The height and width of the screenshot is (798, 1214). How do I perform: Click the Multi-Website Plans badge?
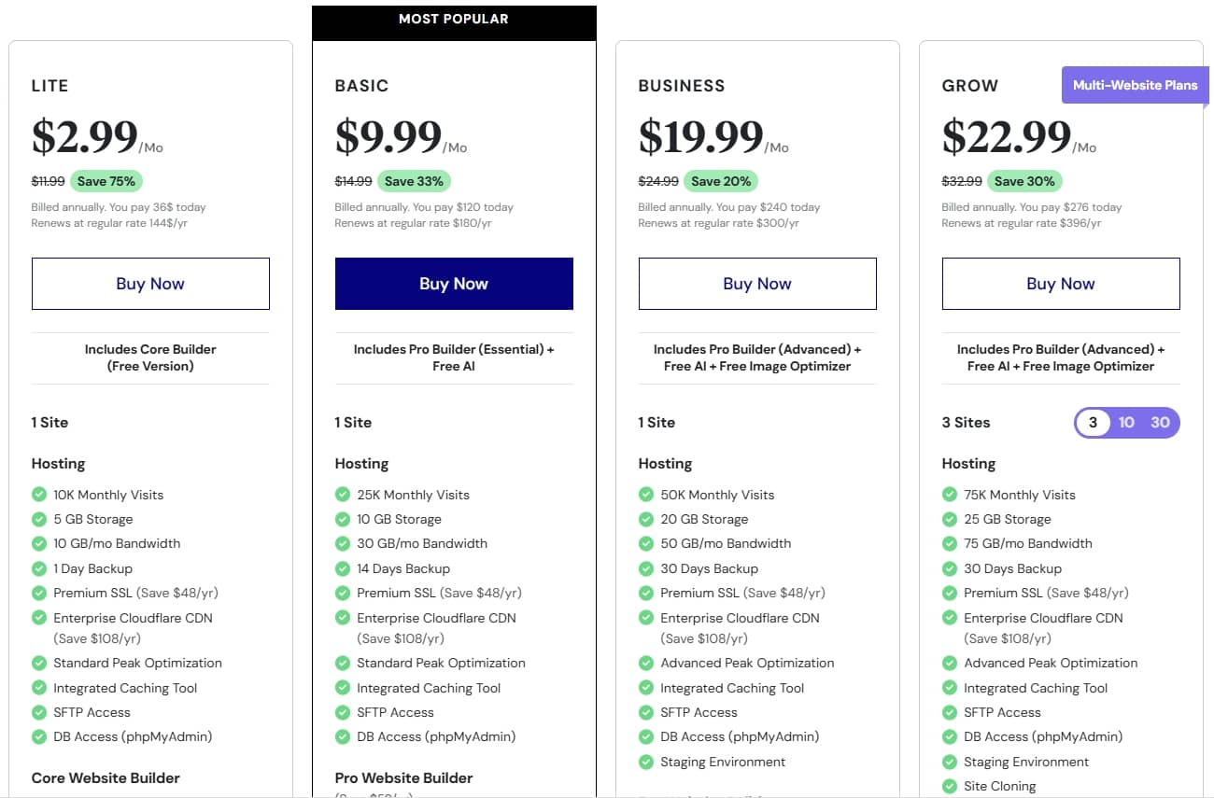pos(1135,85)
